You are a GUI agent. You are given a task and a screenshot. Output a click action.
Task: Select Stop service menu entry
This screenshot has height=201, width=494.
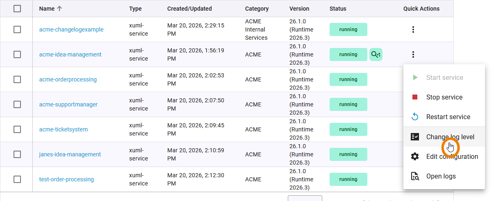click(x=444, y=97)
